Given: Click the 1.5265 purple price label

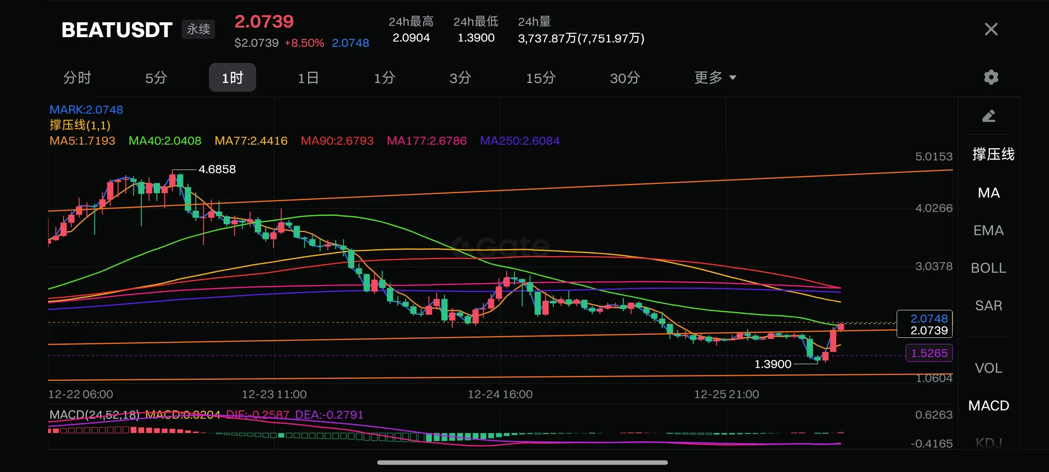Looking at the screenshot, I should (x=929, y=353).
